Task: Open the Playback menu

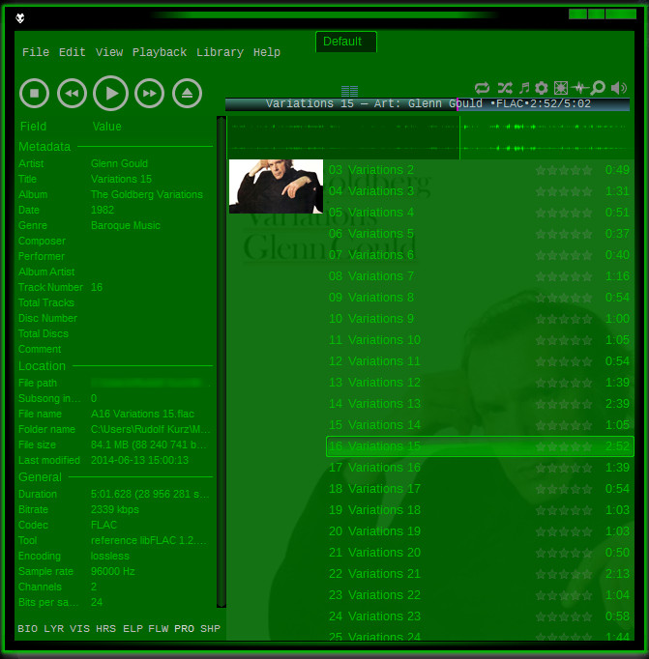Action: (x=160, y=52)
